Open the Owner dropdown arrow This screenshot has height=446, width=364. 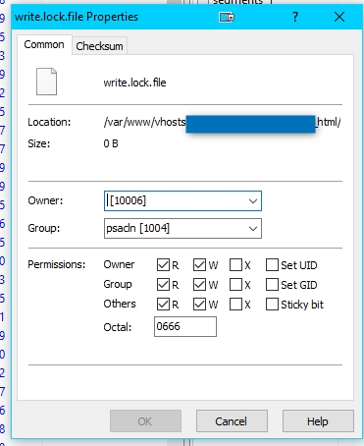click(253, 201)
